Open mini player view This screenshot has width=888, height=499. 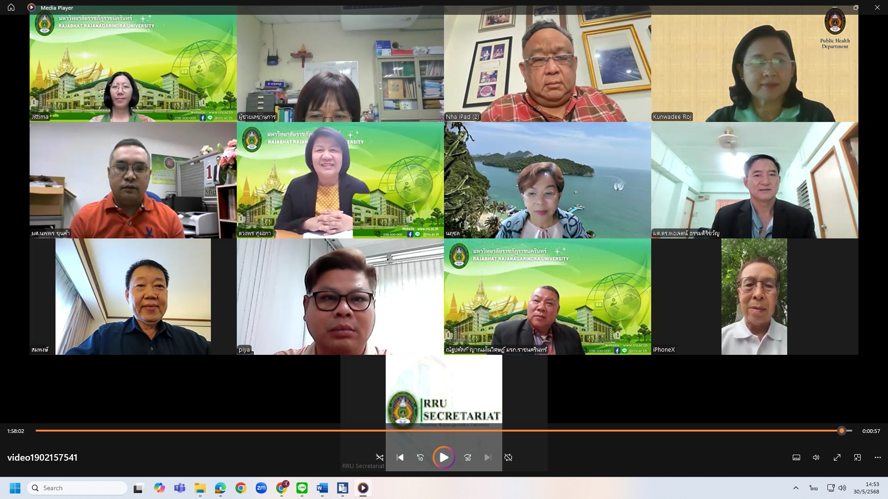[857, 457]
